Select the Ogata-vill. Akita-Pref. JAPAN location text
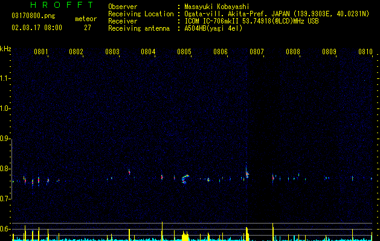This screenshot has height=241, width=380. [277, 14]
